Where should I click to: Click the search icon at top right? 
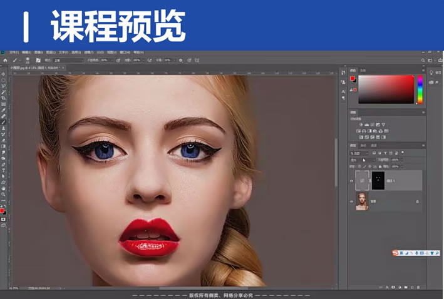coord(423,60)
